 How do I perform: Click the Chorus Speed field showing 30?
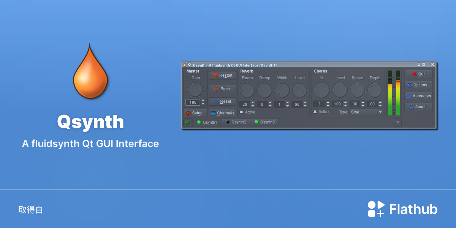(355, 104)
